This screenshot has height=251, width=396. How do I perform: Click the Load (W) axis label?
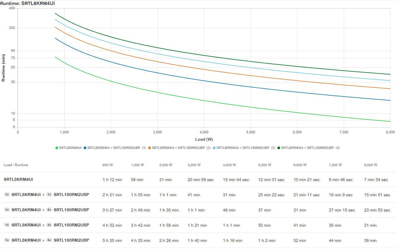pyautogui.click(x=204, y=139)
